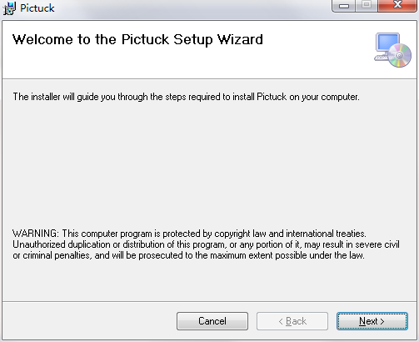Click the Pictuck installer icon in title bar
The height and width of the screenshot is (342, 419).
[9, 8]
